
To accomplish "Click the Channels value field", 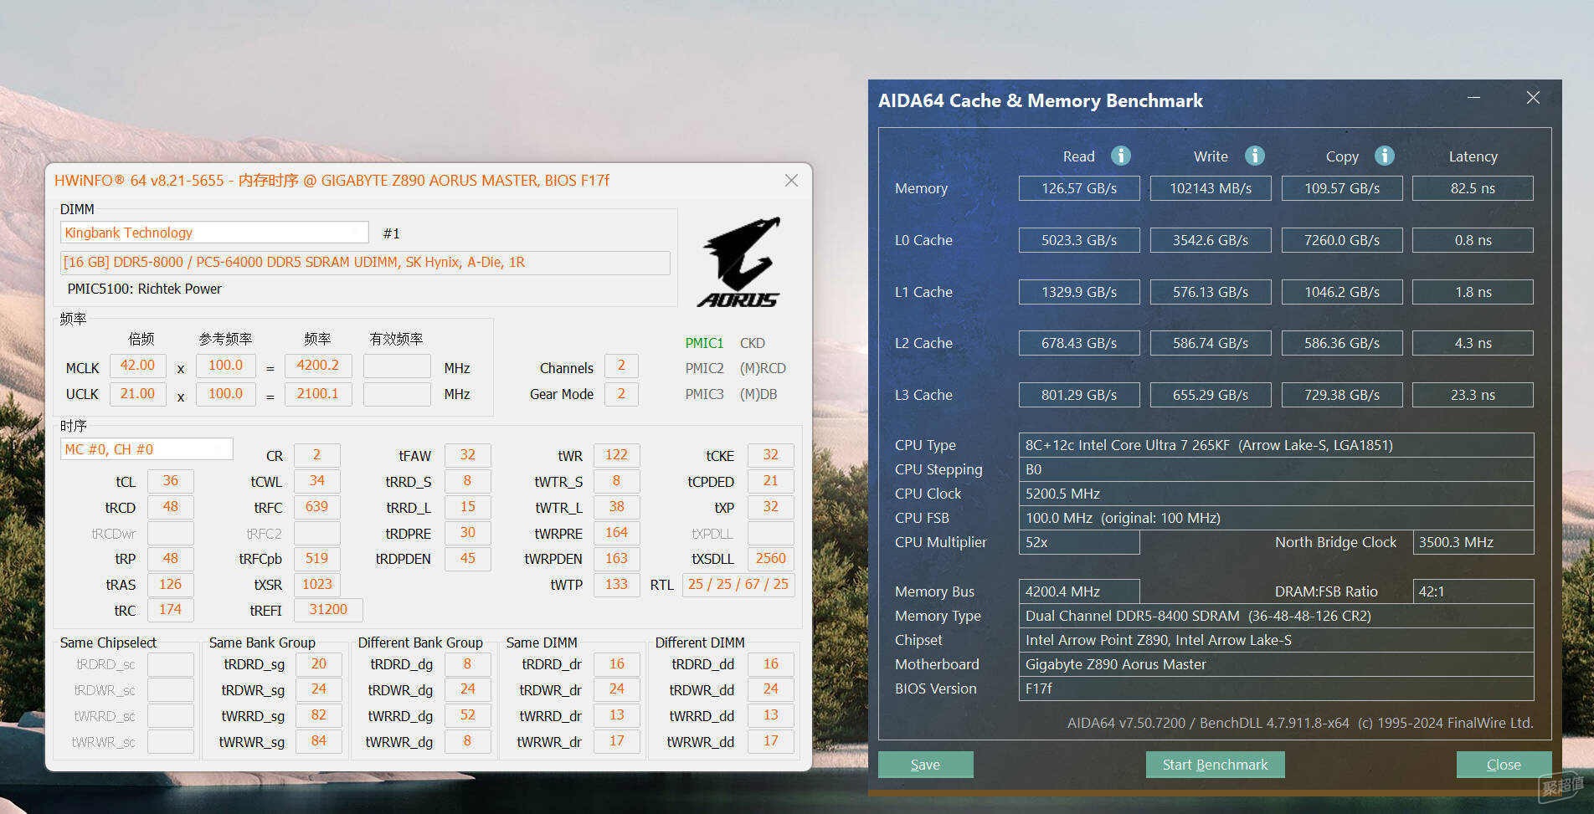I will (x=621, y=366).
